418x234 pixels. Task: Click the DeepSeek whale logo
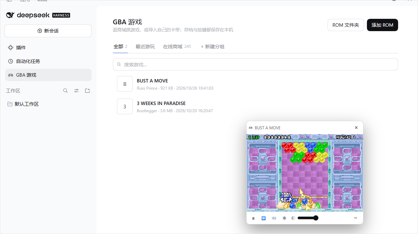click(10, 15)
